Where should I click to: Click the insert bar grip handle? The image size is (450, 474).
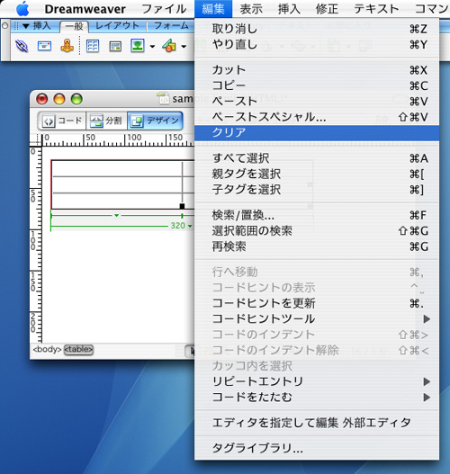(16, 26)
